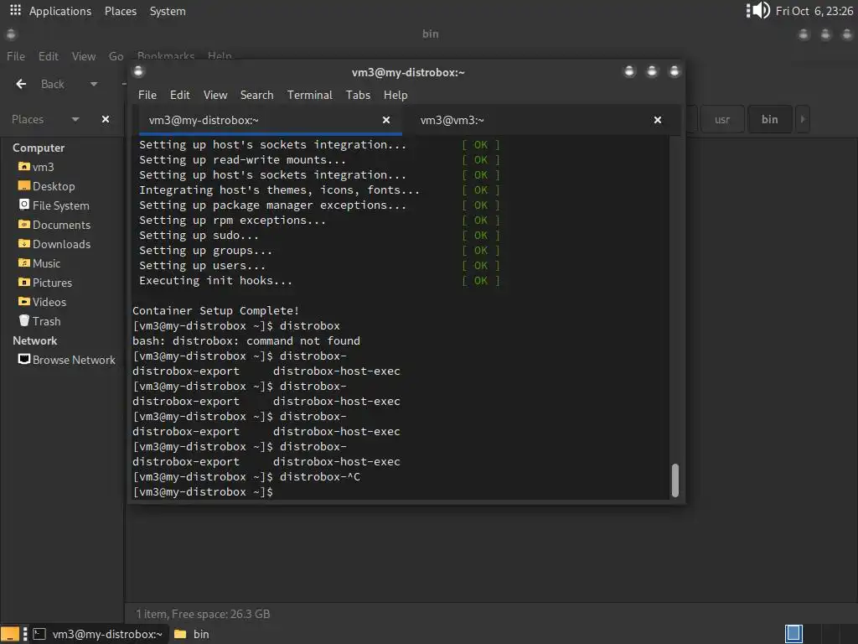Open the Places sidebar dropdown
This screenshot has width=858, height=644.
[75, 119]
